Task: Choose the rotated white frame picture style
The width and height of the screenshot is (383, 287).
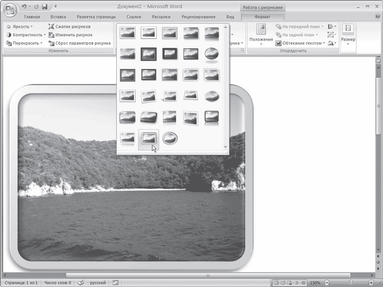Action: (148, 96)
